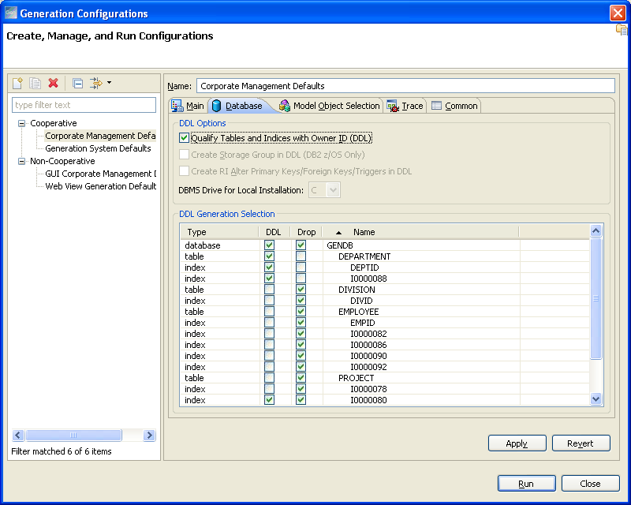
Task: Delete the selected configuration with the red X
Action: click(52, 83)
